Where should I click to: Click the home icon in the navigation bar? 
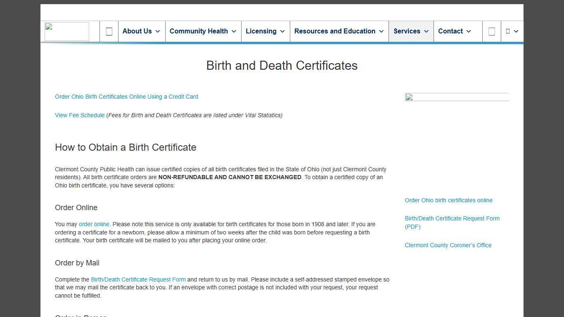[x=109, y=31]
